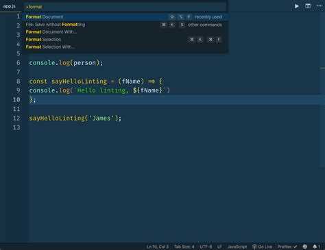
Task: Click the Prettier status indicator
Action: [x=287, y=247]
